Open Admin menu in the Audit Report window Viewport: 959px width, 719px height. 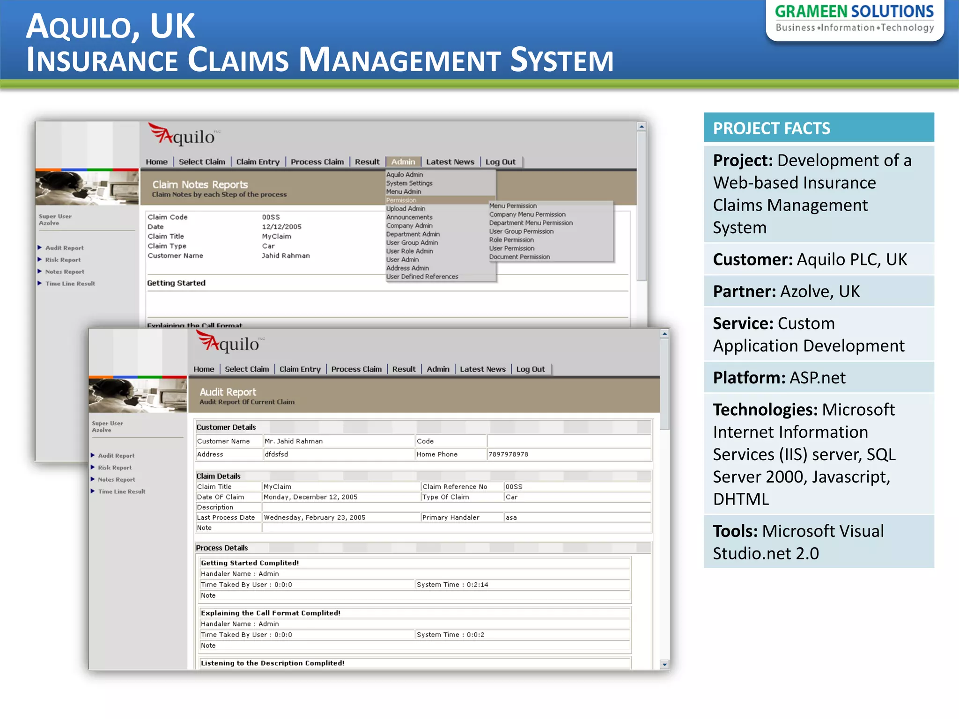point(438,369)
